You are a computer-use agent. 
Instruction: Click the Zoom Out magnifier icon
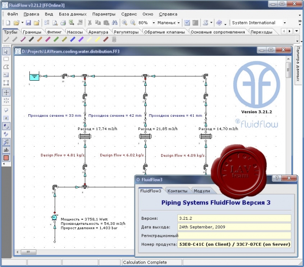point(133,23)
